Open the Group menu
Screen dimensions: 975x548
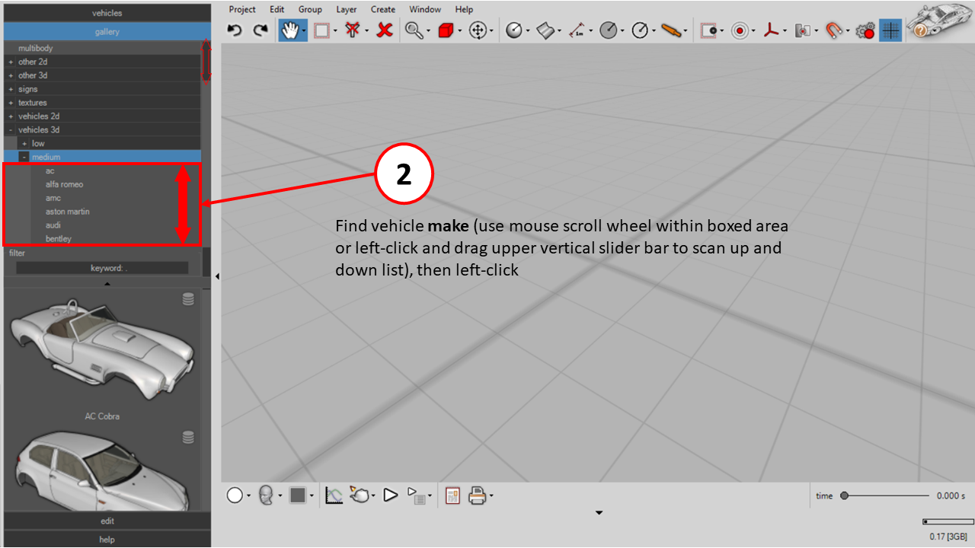coord(310,9)
